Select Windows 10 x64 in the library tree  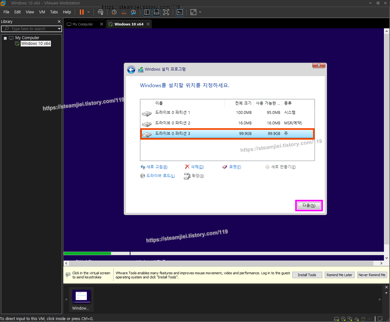(x=36, y=44)
